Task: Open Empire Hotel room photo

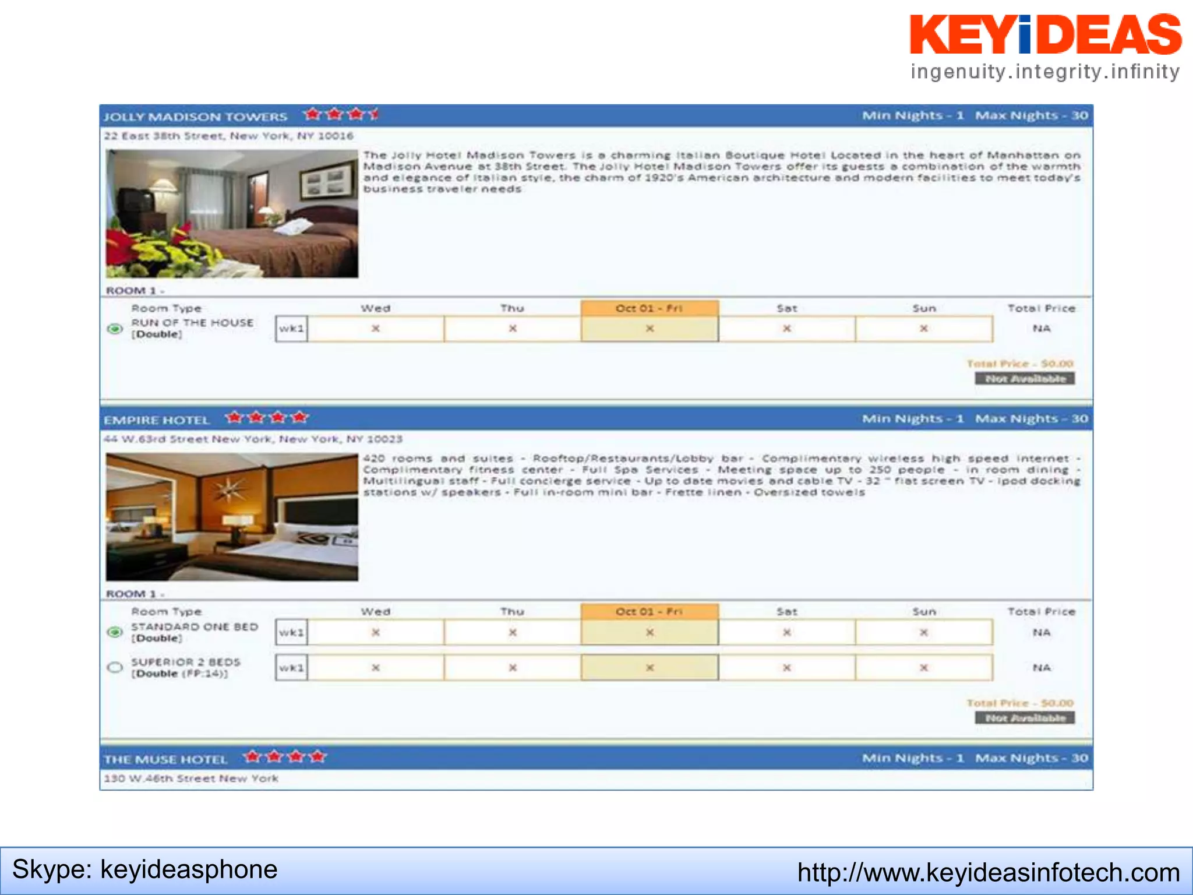Action: pyautogui.click(x=232, y=517)
